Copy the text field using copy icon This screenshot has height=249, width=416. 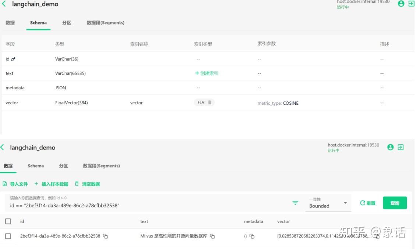[212, 237]
